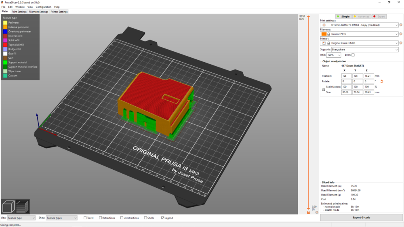The height and width of the screenshot is (227, 404).
Task: Reset rotation with the orange arrow icon
Action: point(381,81)
